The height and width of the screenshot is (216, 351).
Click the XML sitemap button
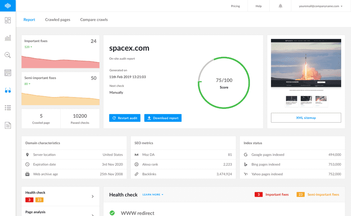pyautogui.click(x=306, y=118)
